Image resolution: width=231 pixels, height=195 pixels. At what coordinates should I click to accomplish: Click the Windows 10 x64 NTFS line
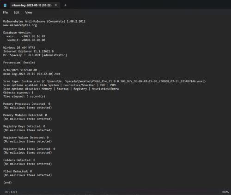[x=19, y=47]
